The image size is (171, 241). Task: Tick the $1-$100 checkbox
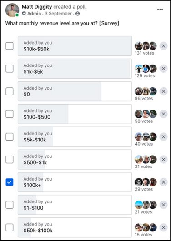tap(10, 205)
